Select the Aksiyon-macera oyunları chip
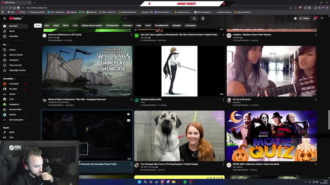 [92, 25]
